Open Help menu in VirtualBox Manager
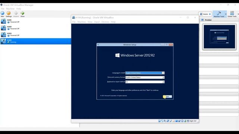The image size is (239, 134). click(x=19, y=9)
